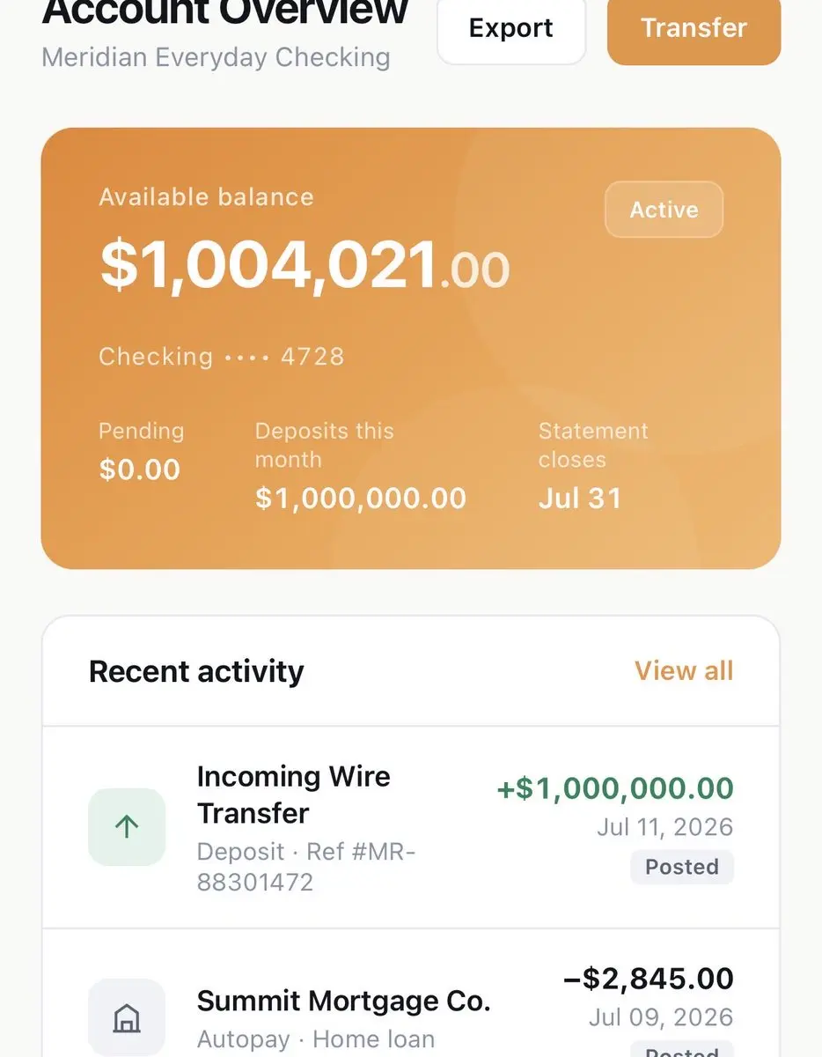
Task: Select the Incoming Wire Transfer entry title
Action: tap(294, 795)
